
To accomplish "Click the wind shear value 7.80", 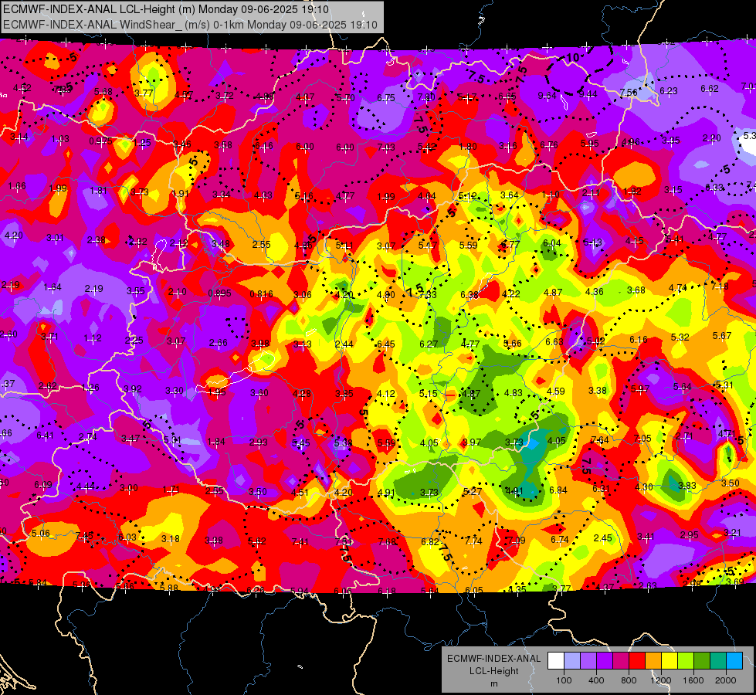I will point(426,97).
